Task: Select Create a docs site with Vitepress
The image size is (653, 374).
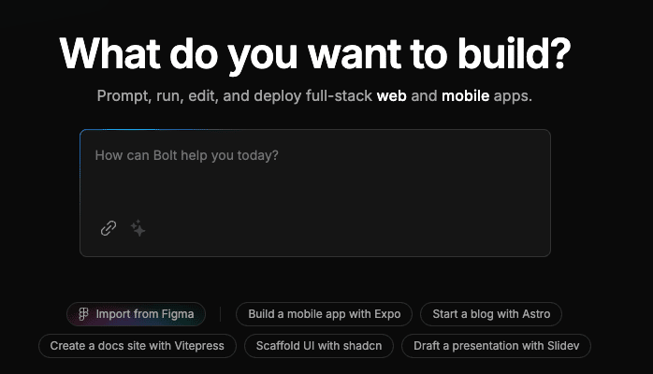Action: tap(138, 346)
